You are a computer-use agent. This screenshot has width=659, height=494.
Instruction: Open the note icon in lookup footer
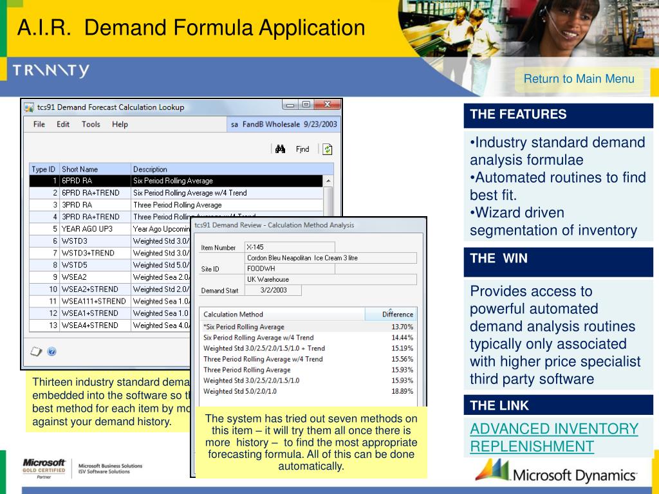[36, 351]
